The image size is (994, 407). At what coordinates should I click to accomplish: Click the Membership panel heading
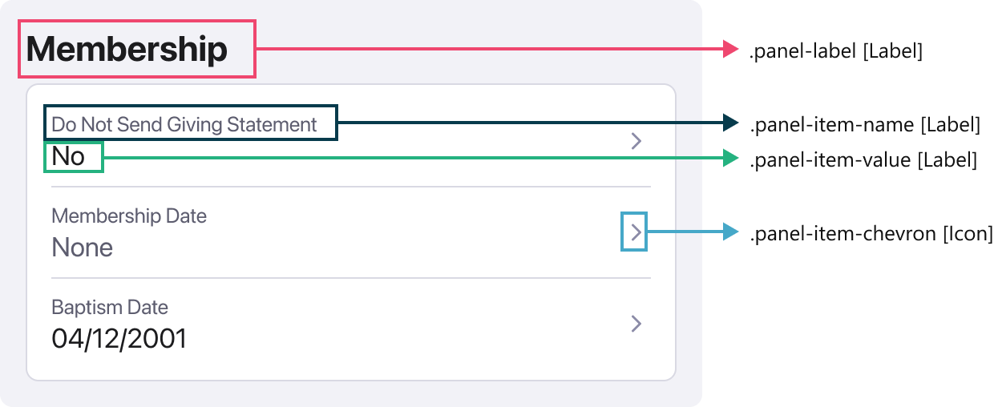[127, 50]
